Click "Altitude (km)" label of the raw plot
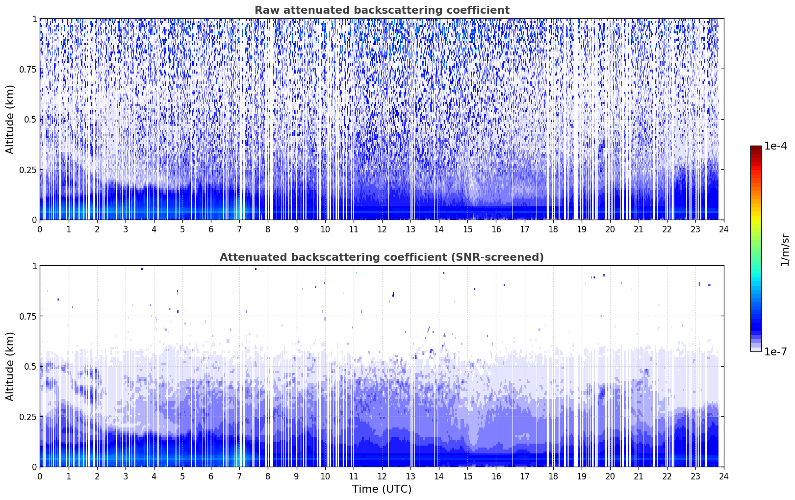 (10, 119)
